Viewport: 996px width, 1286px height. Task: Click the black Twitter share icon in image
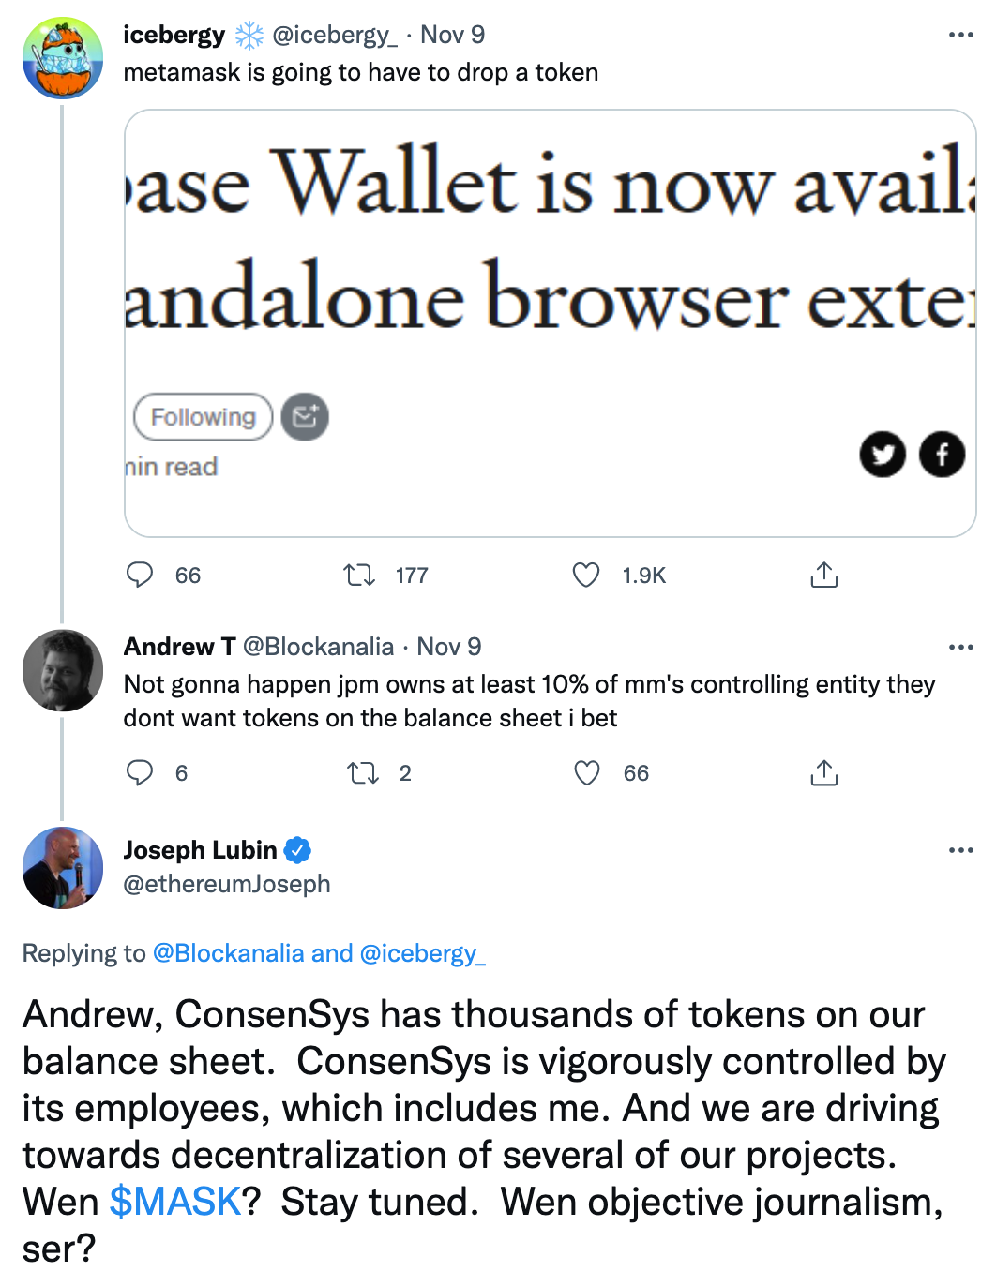[883, 455]
